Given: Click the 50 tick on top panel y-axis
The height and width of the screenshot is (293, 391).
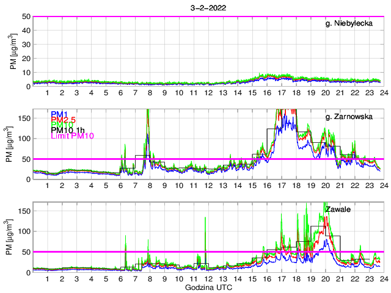Looking at the screenshot, I should (26, 16).
